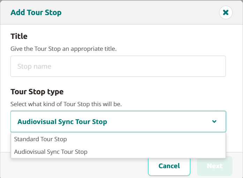The width and height of the screenshot is (243, 178).
Task: Click the title helper description text
Action: (64, 49)
